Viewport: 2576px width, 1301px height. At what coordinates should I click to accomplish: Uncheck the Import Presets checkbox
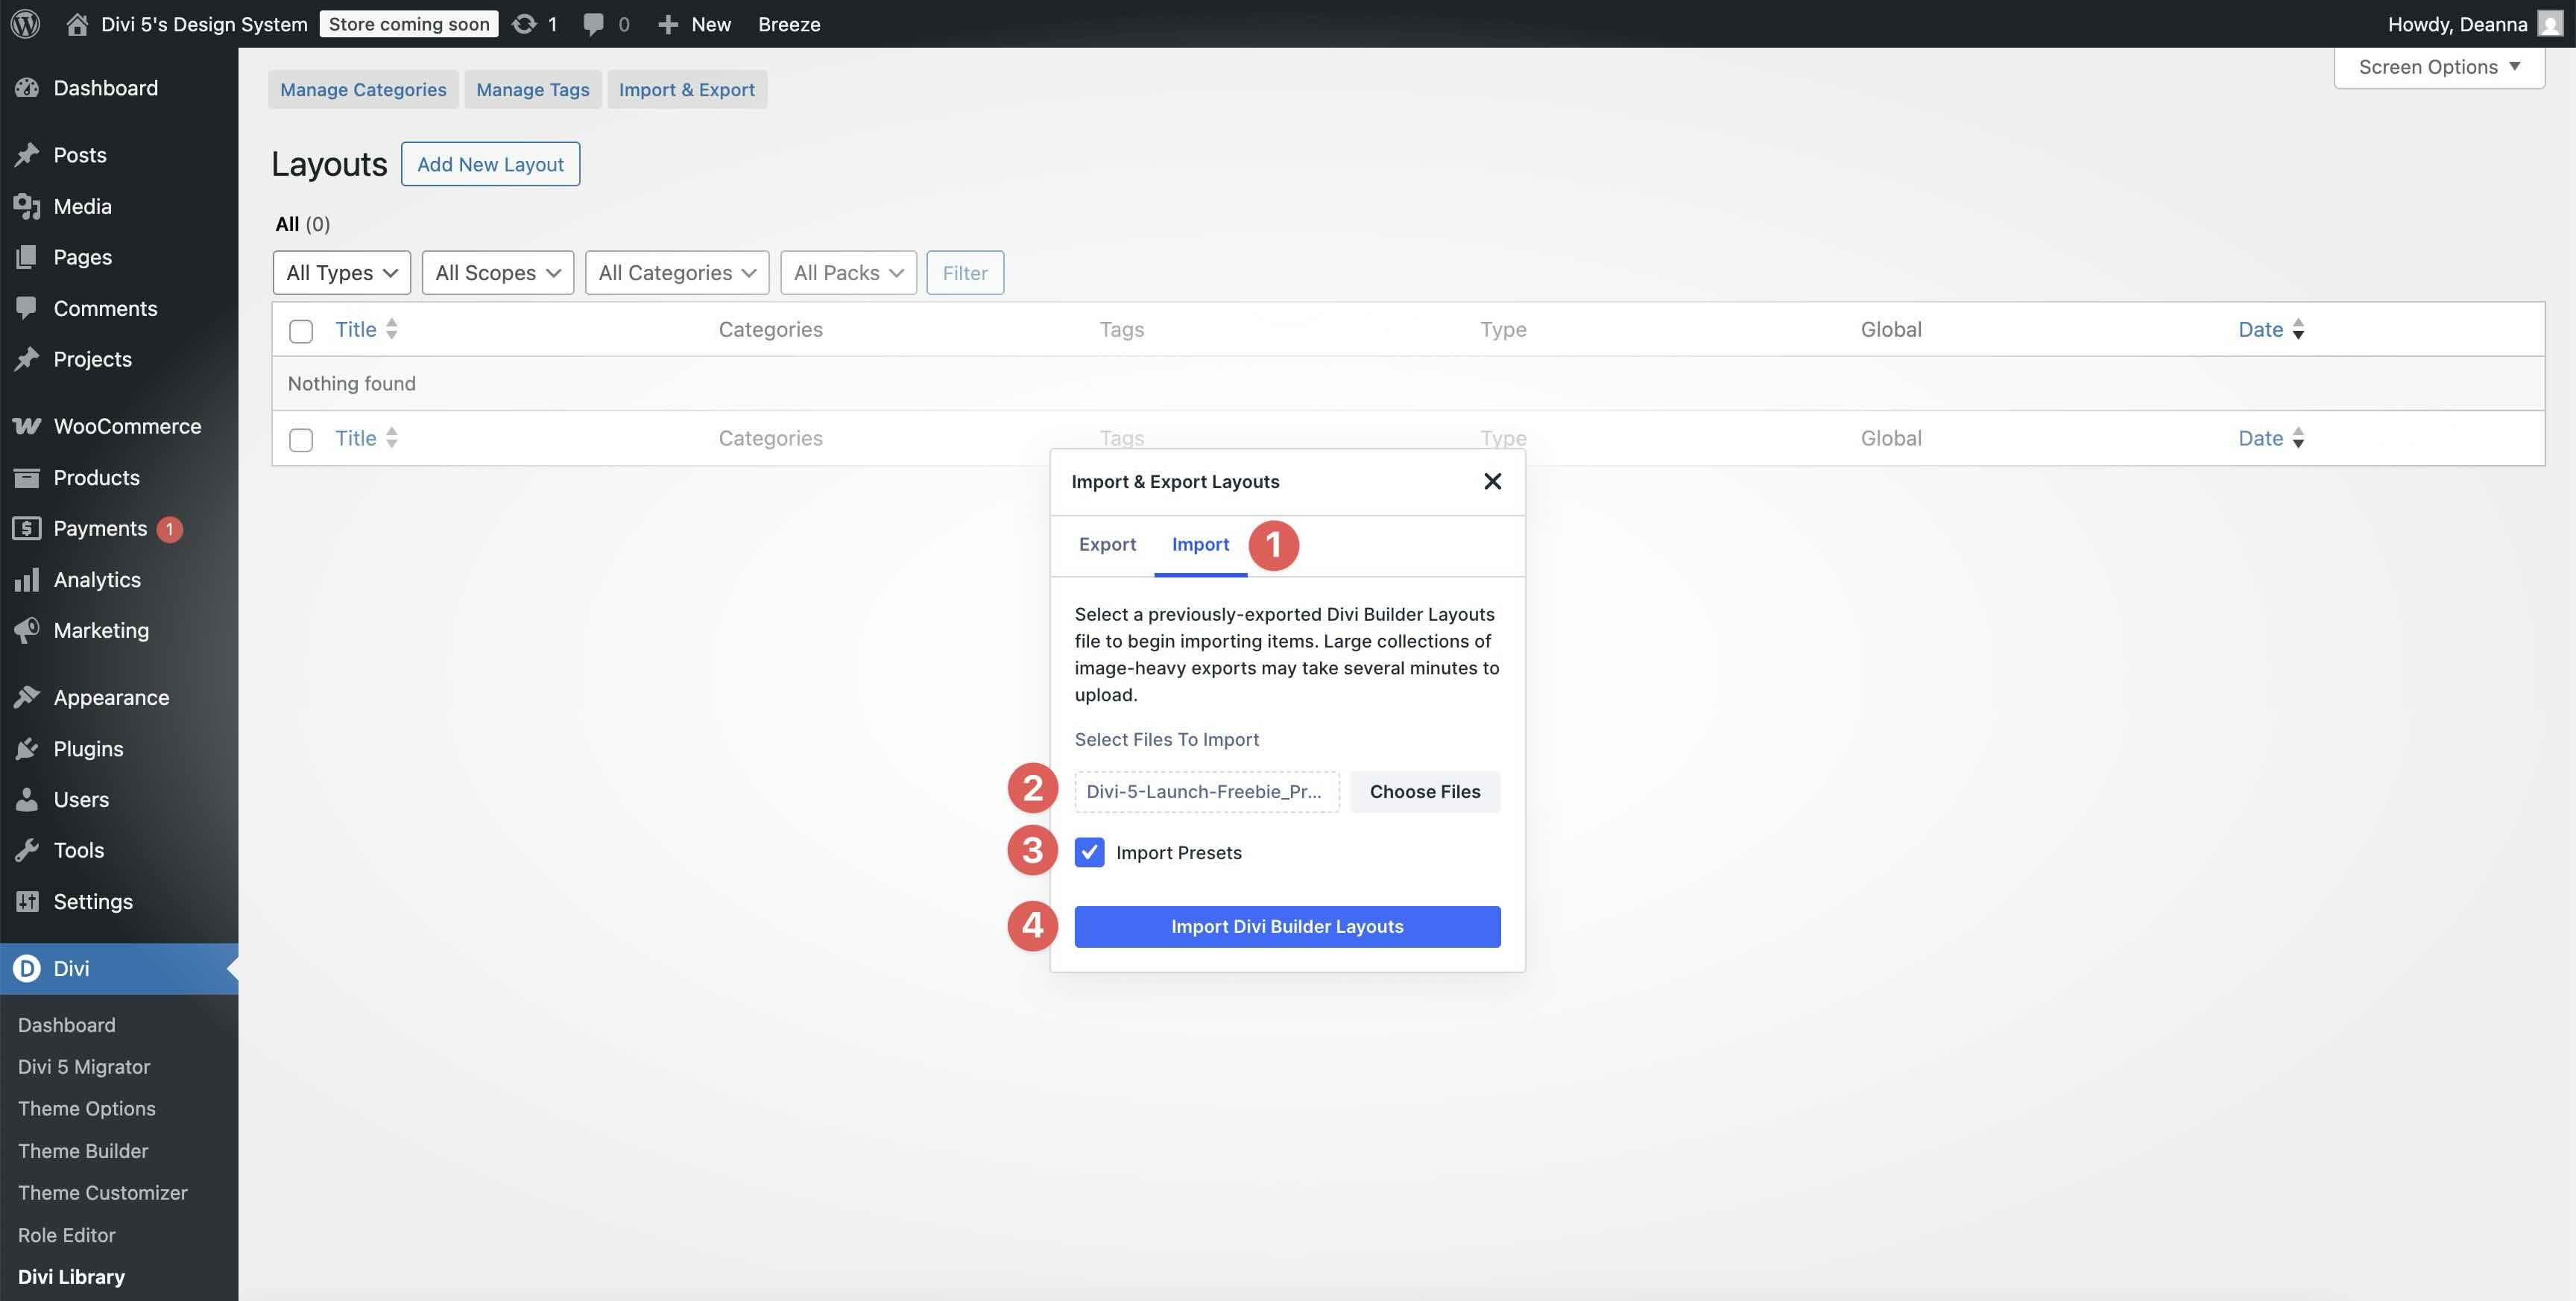(1089, 852)
